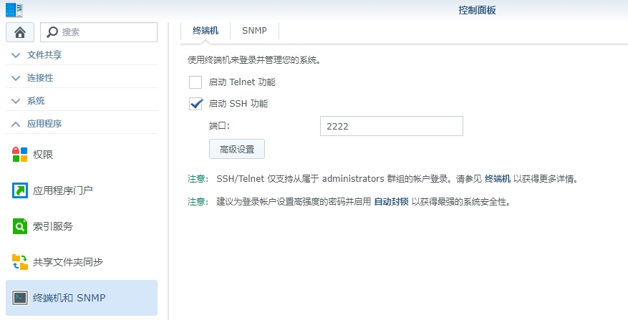Select 应用程序门户 label in sidebar
Viewport: 628px width, 320px height.
coord(63,190)
